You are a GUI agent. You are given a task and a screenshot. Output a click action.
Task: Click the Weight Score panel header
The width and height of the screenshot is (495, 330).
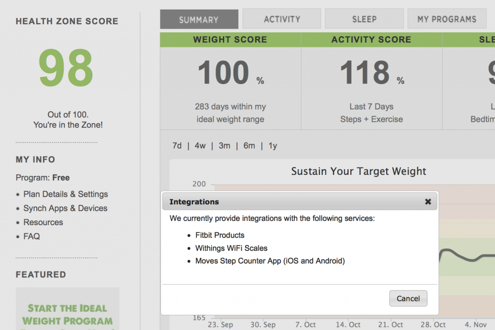coord(230,40)
